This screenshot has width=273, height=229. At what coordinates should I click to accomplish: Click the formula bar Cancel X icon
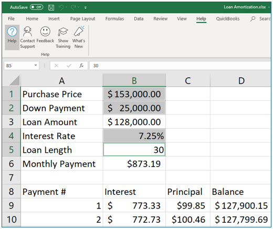point(56,66)
